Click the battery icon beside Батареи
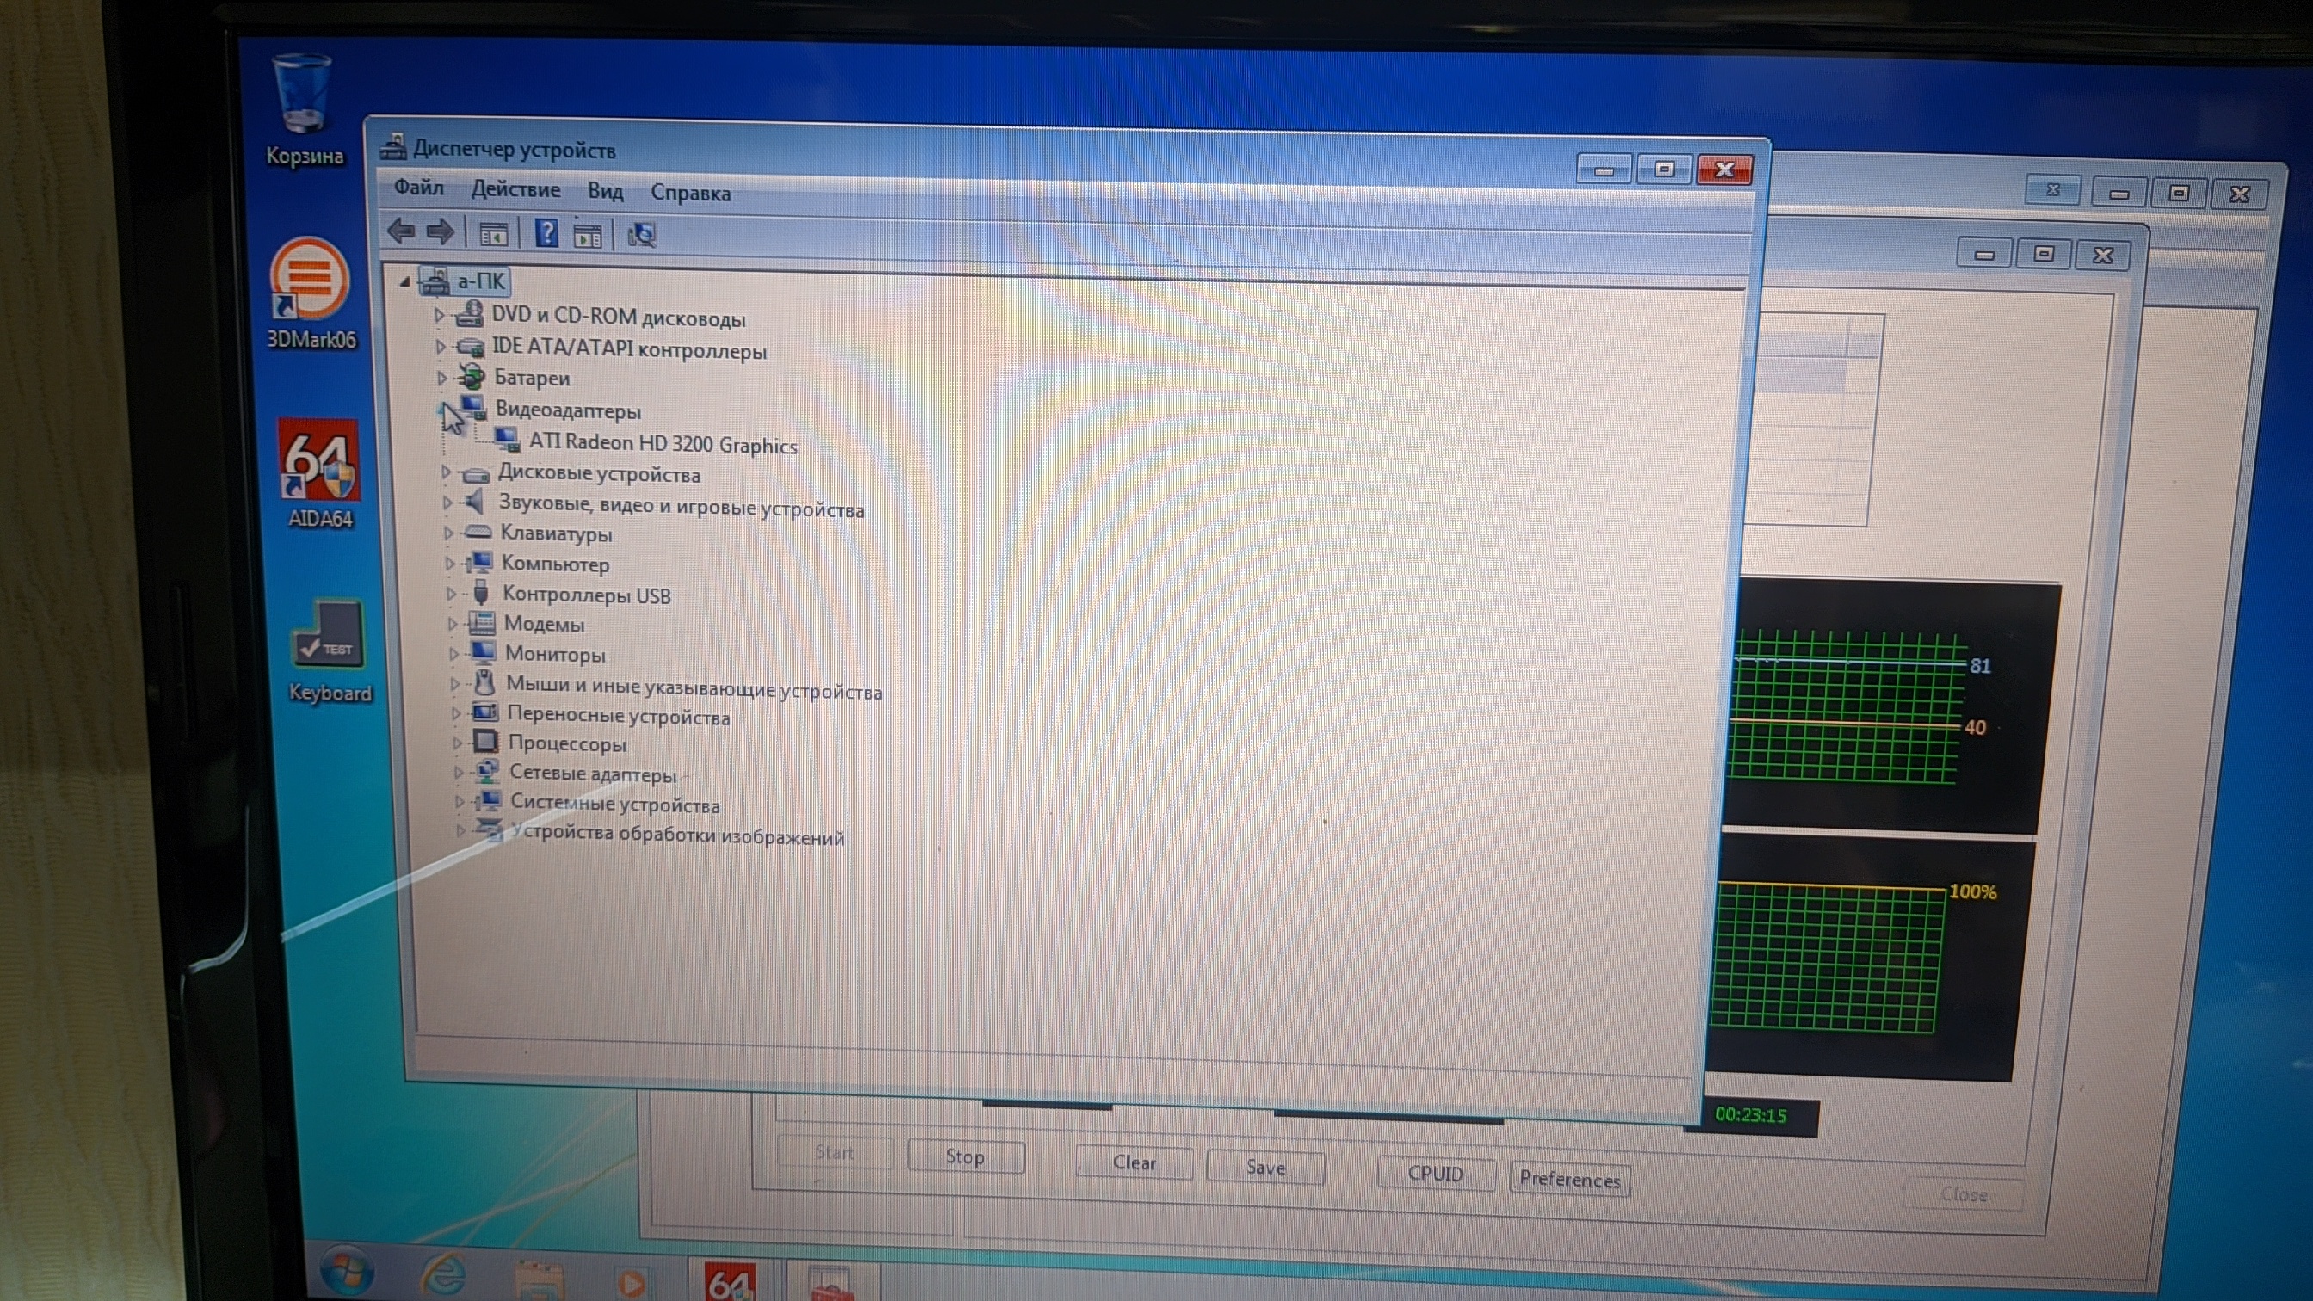This screenshot has height=1301, width=2313. 471,375
